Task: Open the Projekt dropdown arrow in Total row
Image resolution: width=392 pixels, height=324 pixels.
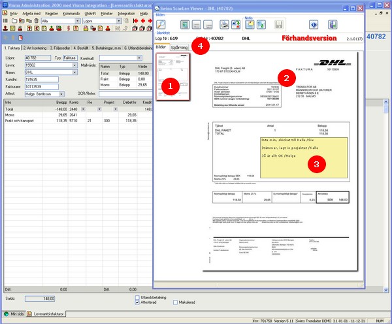Action: (115, 109)
